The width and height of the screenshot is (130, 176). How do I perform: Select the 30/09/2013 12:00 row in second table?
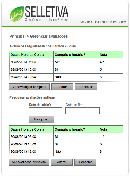pos(66,152)
